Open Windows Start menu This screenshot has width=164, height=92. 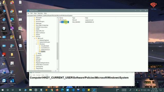click(3, 90)
